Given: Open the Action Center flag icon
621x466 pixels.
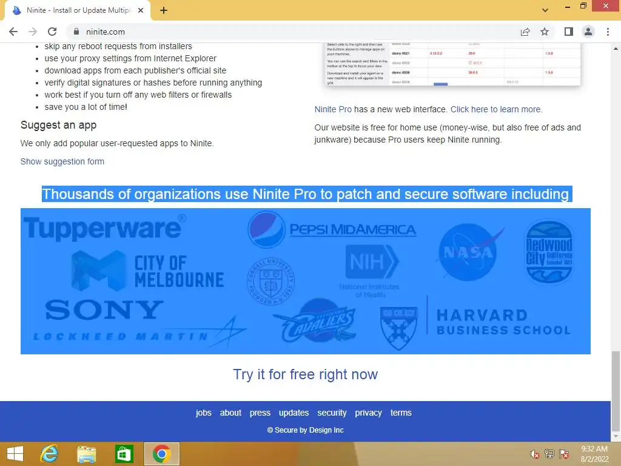Looking at the screenshot, I should coord(564,454).
